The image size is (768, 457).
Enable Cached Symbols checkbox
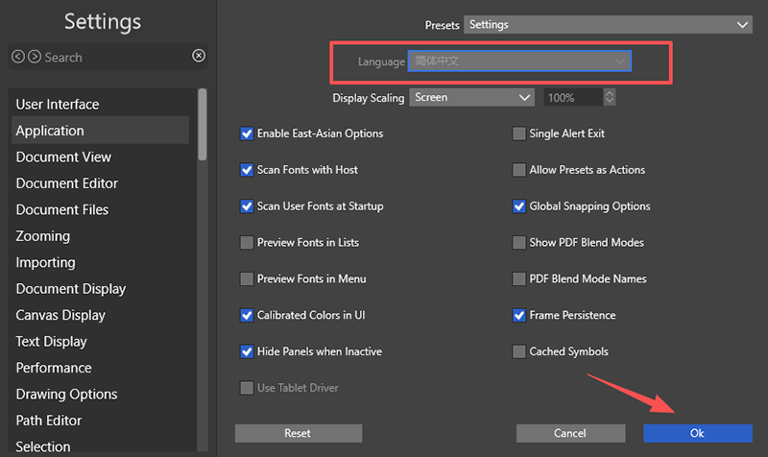pos(518,351)
